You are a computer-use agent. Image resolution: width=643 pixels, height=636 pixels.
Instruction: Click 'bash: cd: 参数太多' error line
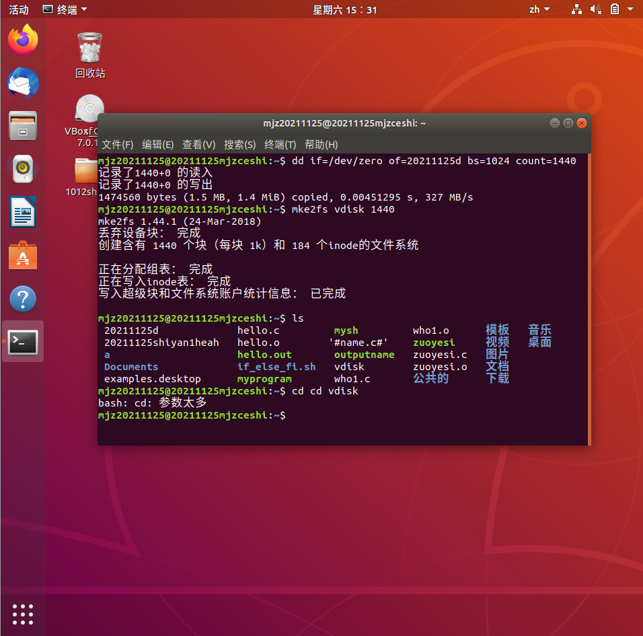point(152,403)
